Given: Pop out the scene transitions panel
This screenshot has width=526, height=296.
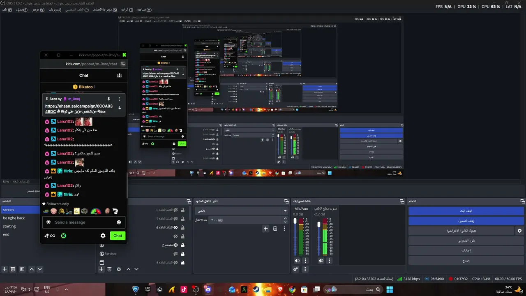Looking at the screenshot, I should tap(286, 201).
